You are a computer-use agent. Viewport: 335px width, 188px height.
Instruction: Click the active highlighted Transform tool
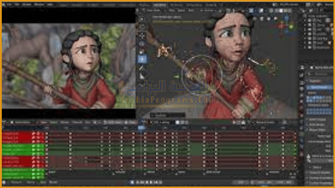click(142, 59)
